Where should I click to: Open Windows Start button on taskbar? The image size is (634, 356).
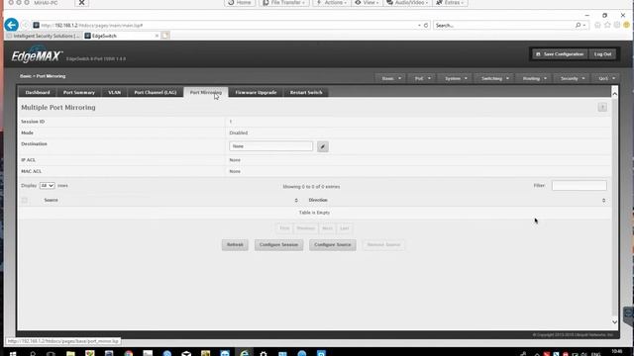point(13,353)
